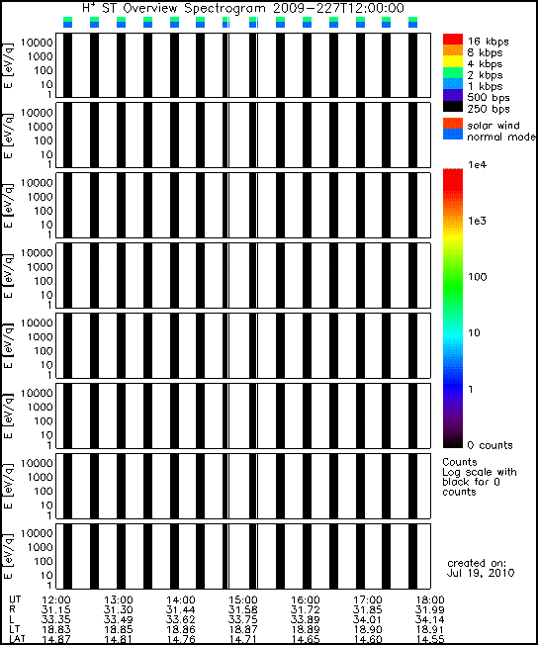Click the '0 counts' color bar label
This screenshot has height=645, width=538.
click(x=491, y=445)
